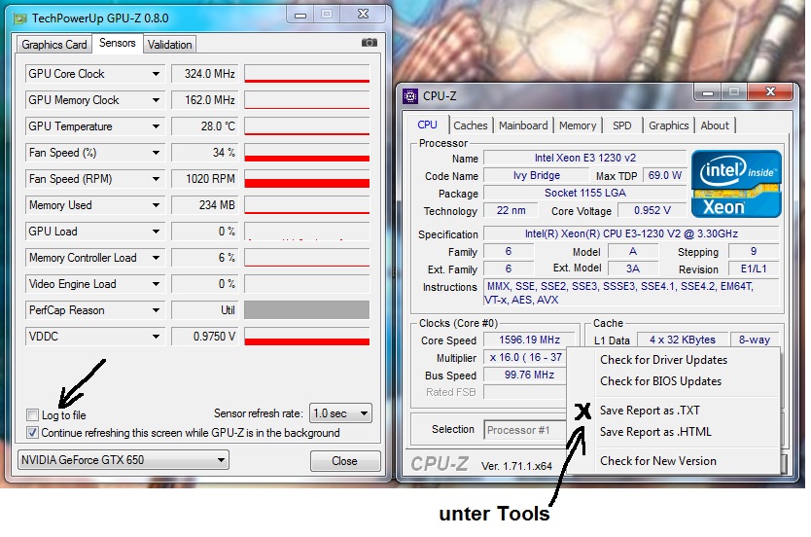Click the GPU Core Clock graph bar
The image size is (811, 537).
point(306,74)
